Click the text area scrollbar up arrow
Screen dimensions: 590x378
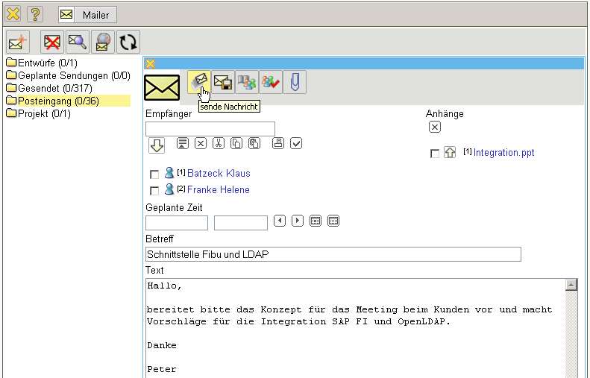click(571, 285)
